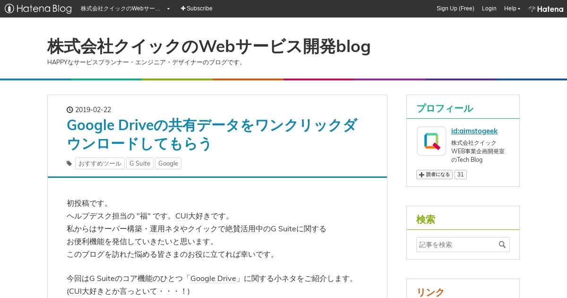This screenshot has height=298, width=567.
Task: Open the id:aimstogeek profile link
Action: (x=474, y=131)
